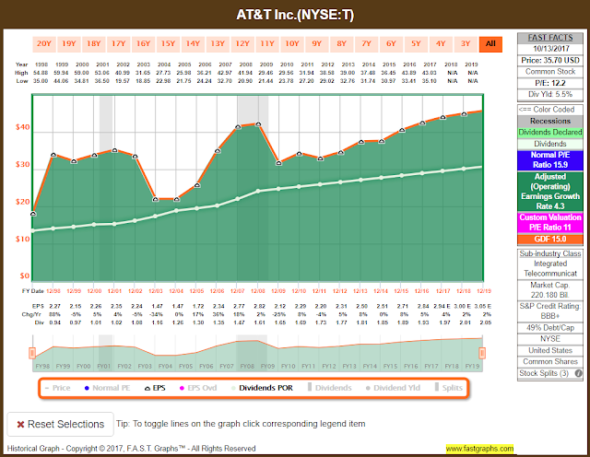Click the S&P Credit Rating BBB+ text
590x457 pixels.
pyautogui.click(x=550, y=311)
